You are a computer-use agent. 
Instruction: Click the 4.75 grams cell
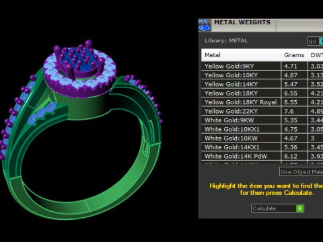294,129
